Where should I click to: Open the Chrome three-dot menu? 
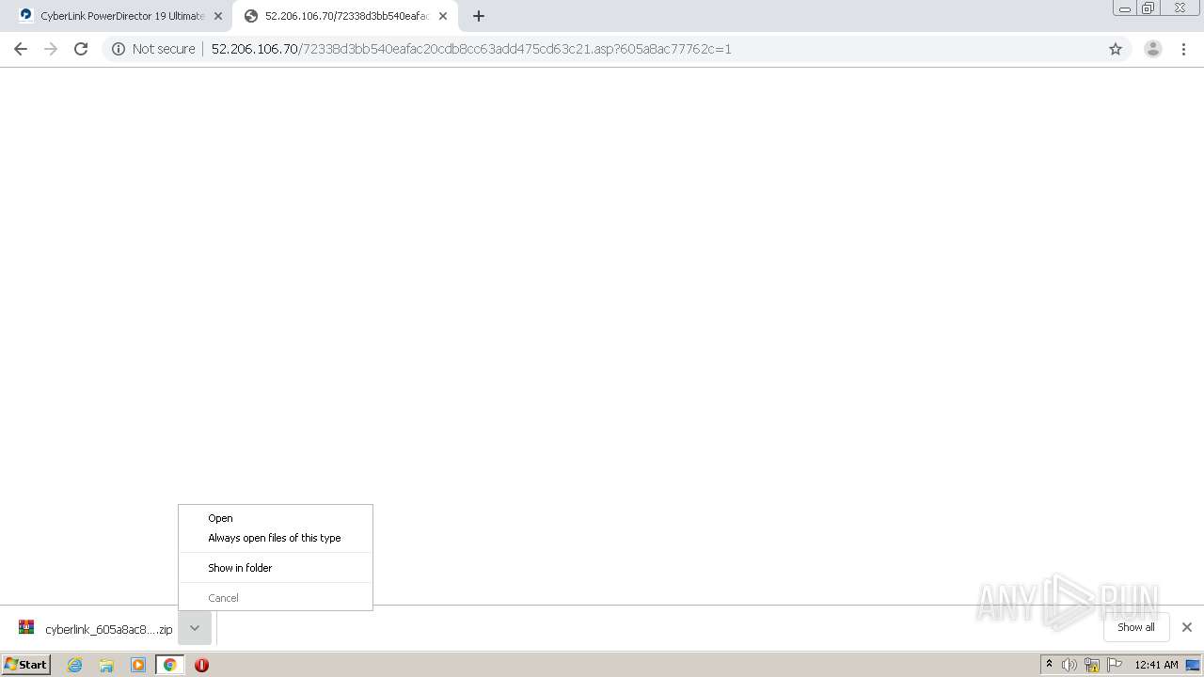pos(1183,49)
